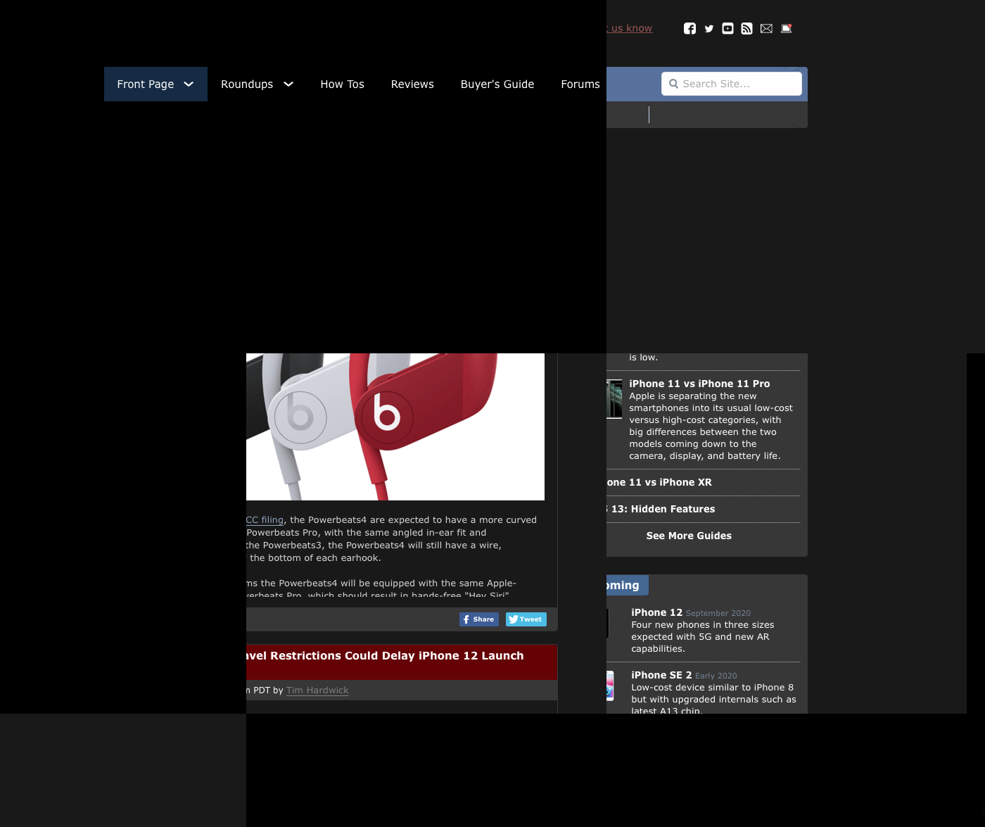
Task: Open the Forums menu item
Action: coord(580,84)
